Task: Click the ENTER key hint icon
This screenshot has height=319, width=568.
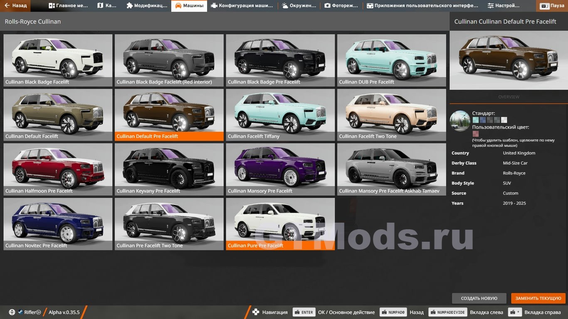Action: pyautogui.click(x=304, y=312)
